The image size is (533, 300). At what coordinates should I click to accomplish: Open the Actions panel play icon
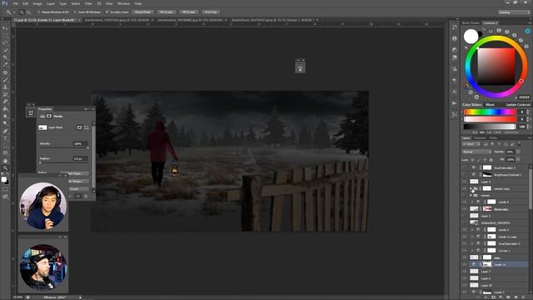click(x=455, y=103)
